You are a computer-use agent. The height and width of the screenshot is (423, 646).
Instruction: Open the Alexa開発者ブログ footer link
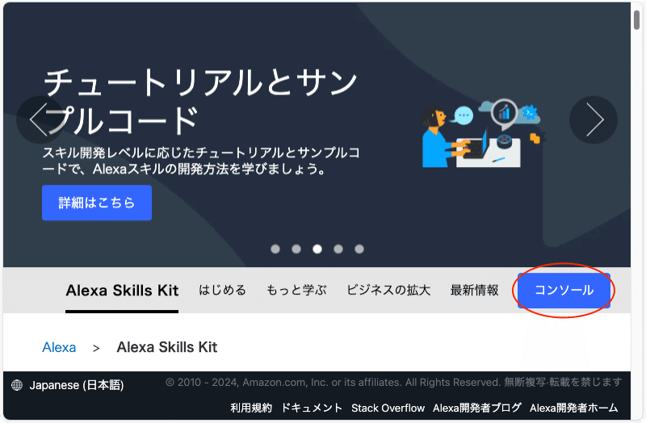(477, 408)
